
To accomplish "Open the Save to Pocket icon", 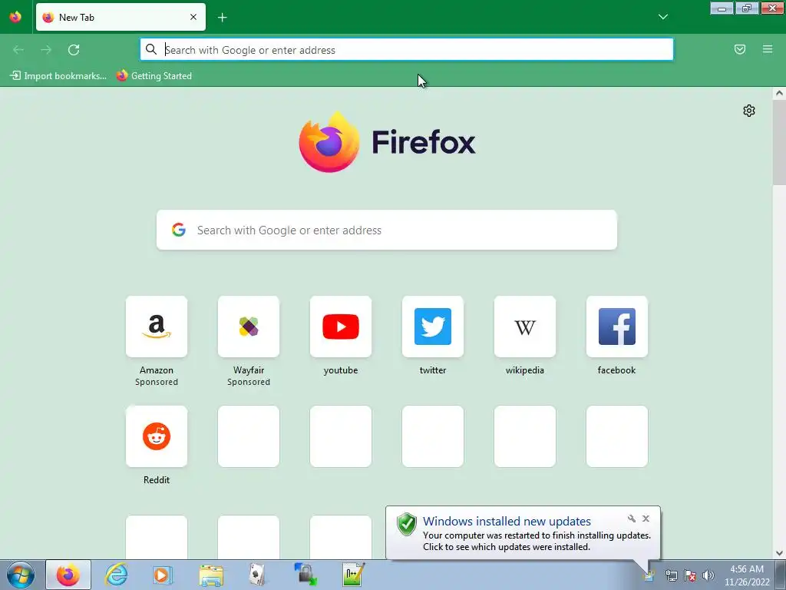I will click(740, 49).
